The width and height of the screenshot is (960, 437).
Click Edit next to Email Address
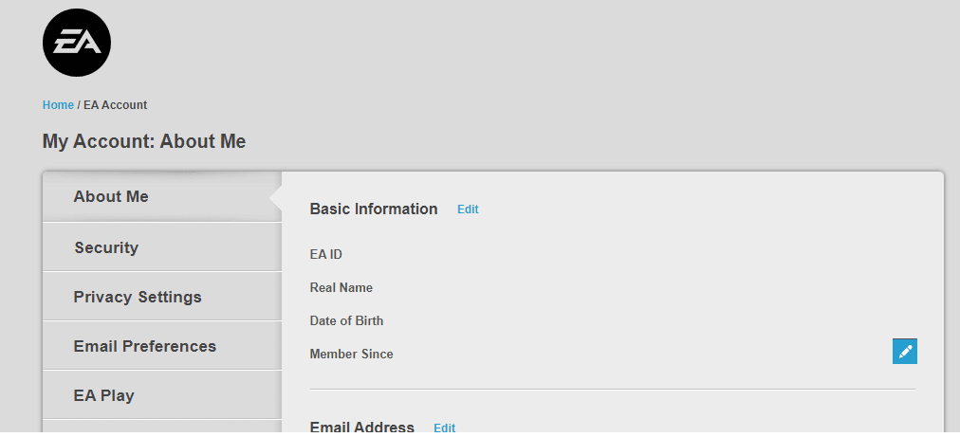pyautogui.click(x=445, y=428)
